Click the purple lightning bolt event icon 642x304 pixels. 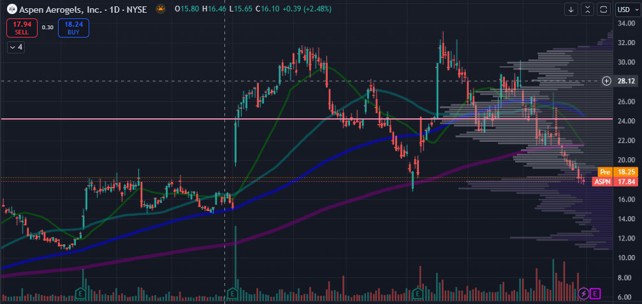583,293
